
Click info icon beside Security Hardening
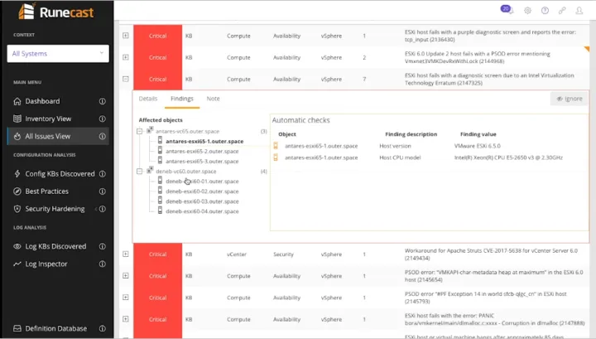tap(103, 209)
